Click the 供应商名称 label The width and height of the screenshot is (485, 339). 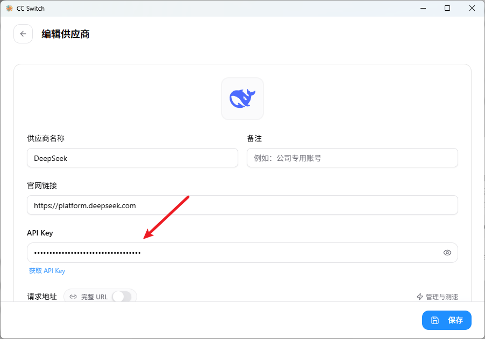[46, 138]
